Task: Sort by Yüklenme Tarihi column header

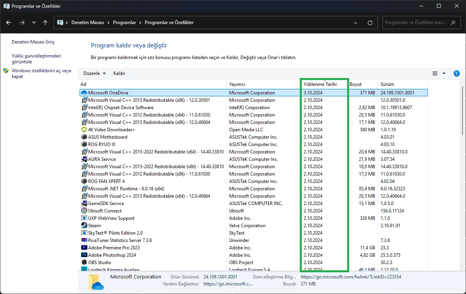Action: tap(324, 84)
